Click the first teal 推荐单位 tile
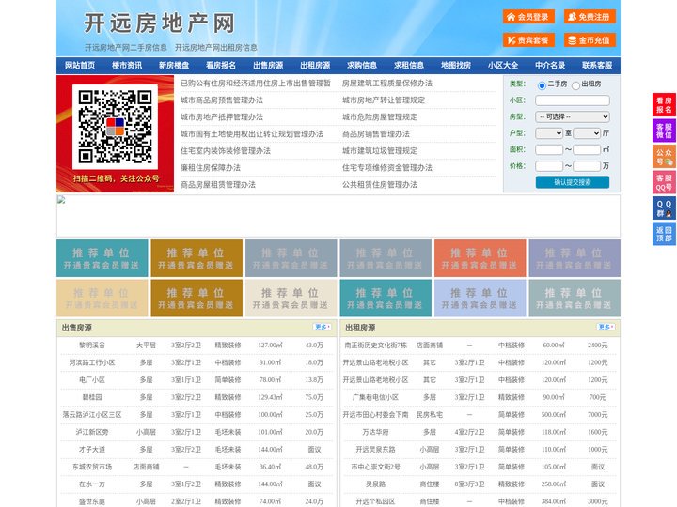677x507 pixels. coord(102,258)
